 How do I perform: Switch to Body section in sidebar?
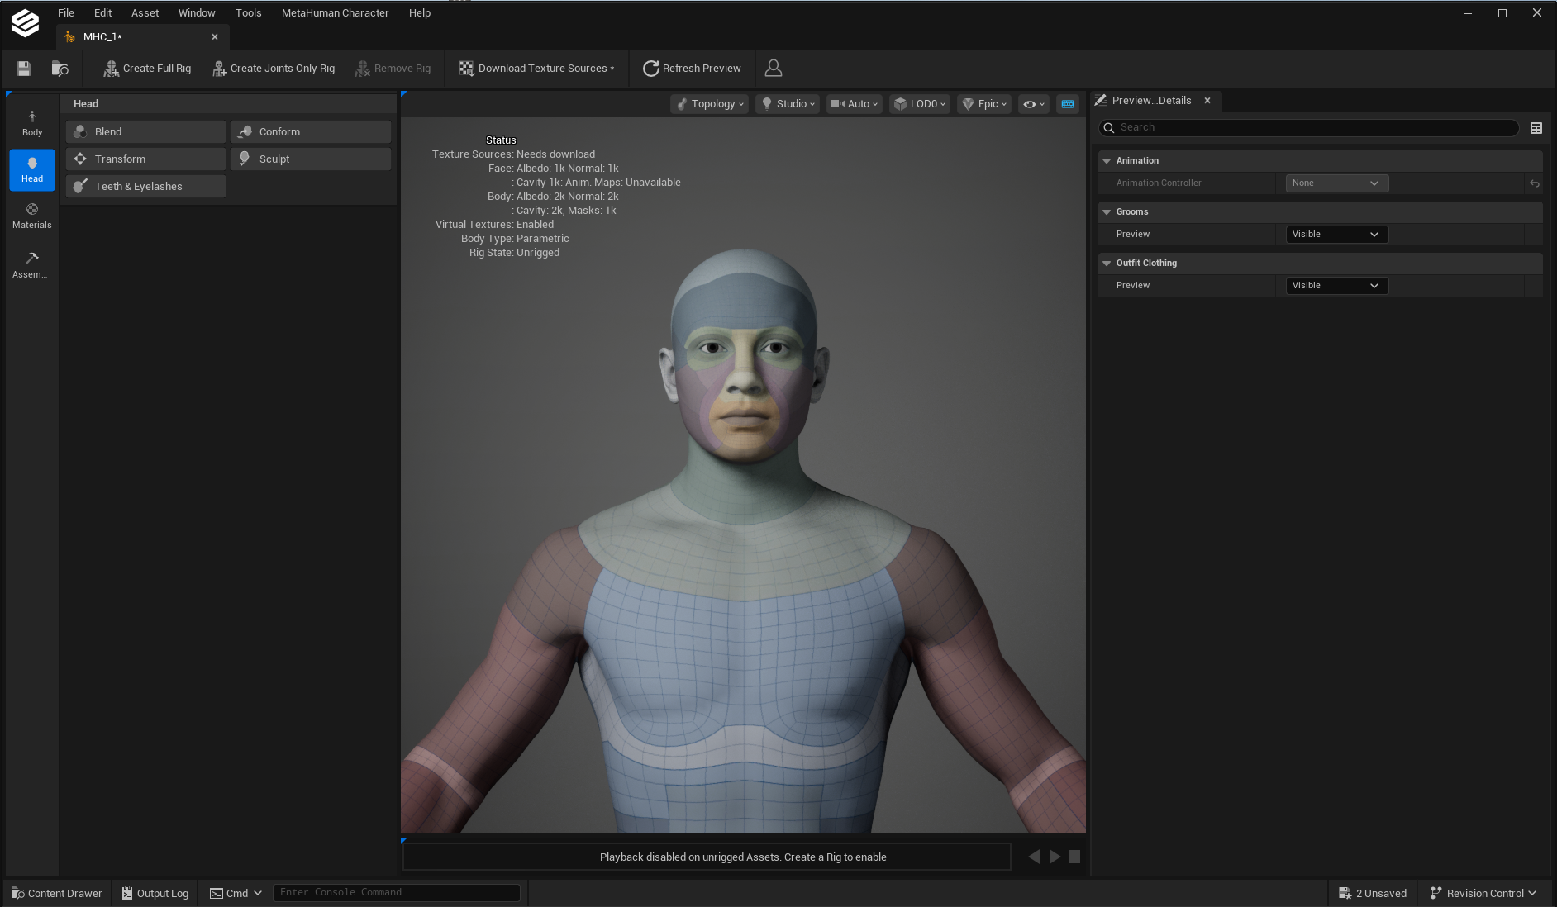(x=32, y=123)
